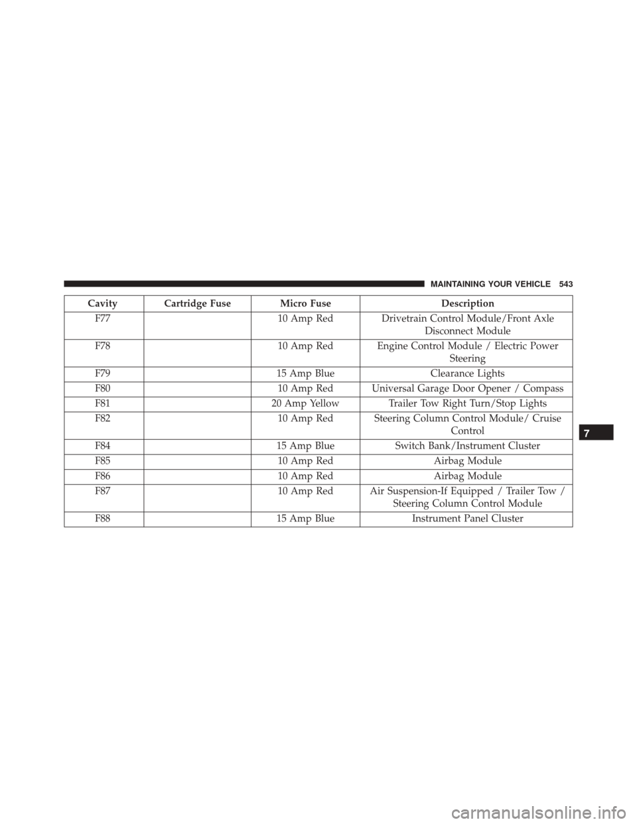Click 'MAINTAINING YOUR VEHICLE' page header
This screenshot has height=824, width=637.
490,284
